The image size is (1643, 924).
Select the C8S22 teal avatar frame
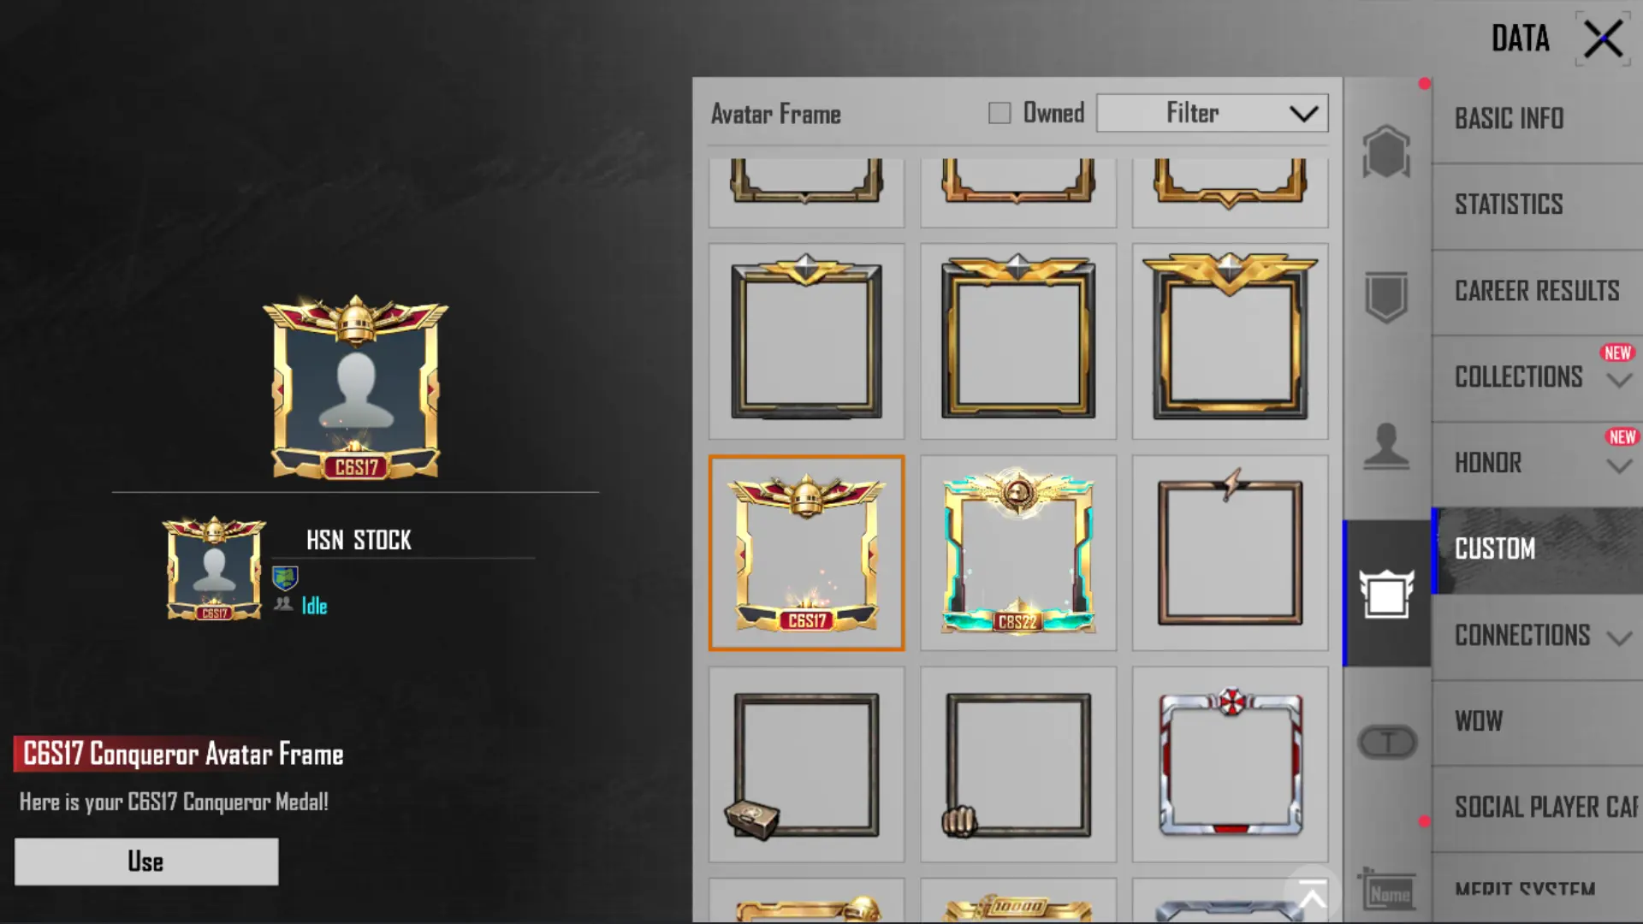(x=1017, y=553)
